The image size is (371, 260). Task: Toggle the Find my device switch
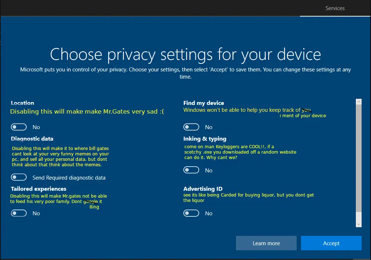click(191, 127)
